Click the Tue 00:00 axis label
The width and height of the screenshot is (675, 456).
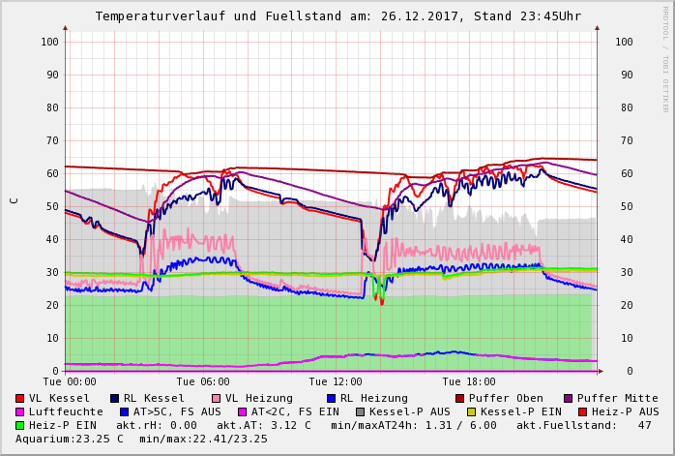point(69,382)
